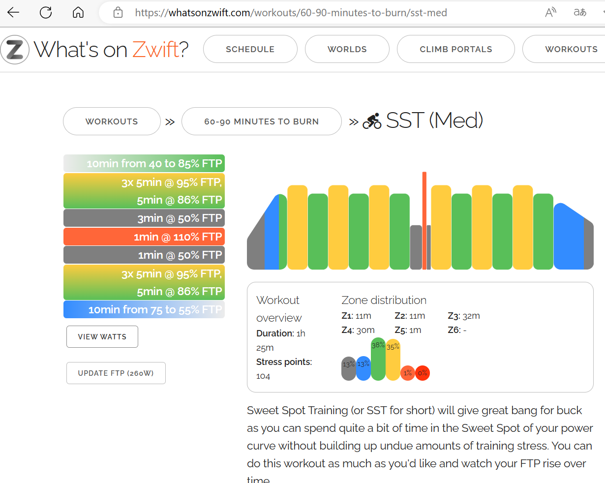Open the Schedule menu item

(250, 49)
